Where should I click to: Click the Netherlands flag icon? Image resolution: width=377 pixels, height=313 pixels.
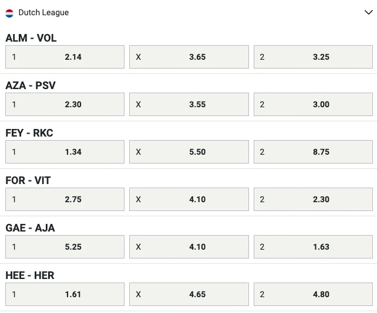[x=9, y=12]
